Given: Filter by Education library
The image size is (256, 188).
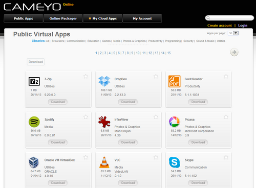Looking at the screenshot, I should (x=93, y=41).
